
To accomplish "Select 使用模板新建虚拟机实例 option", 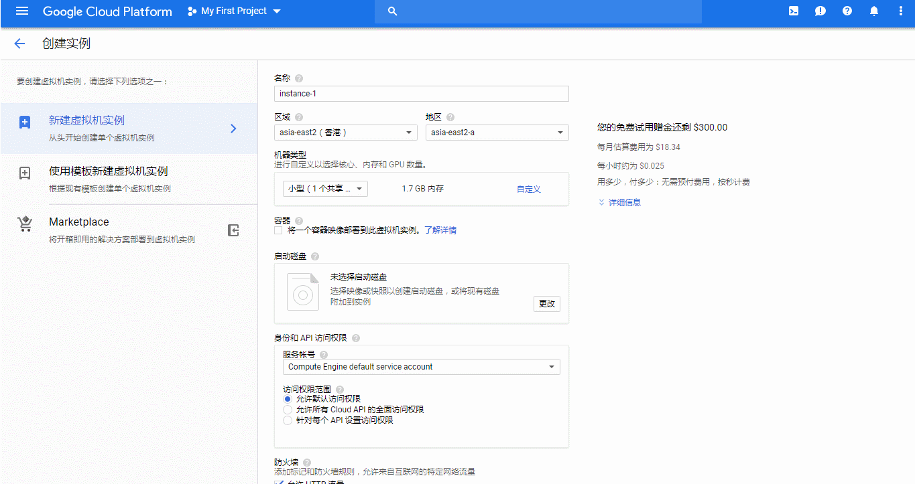I will (129, 179).
